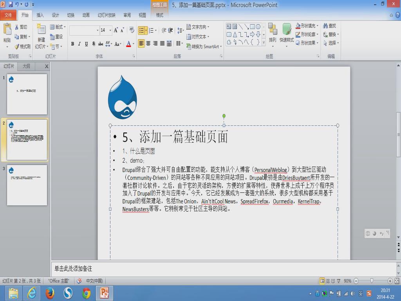The height and width of the screenshot is (301, 401).
Task: Open font color picker red A
Action: click(x=128, y=44)
